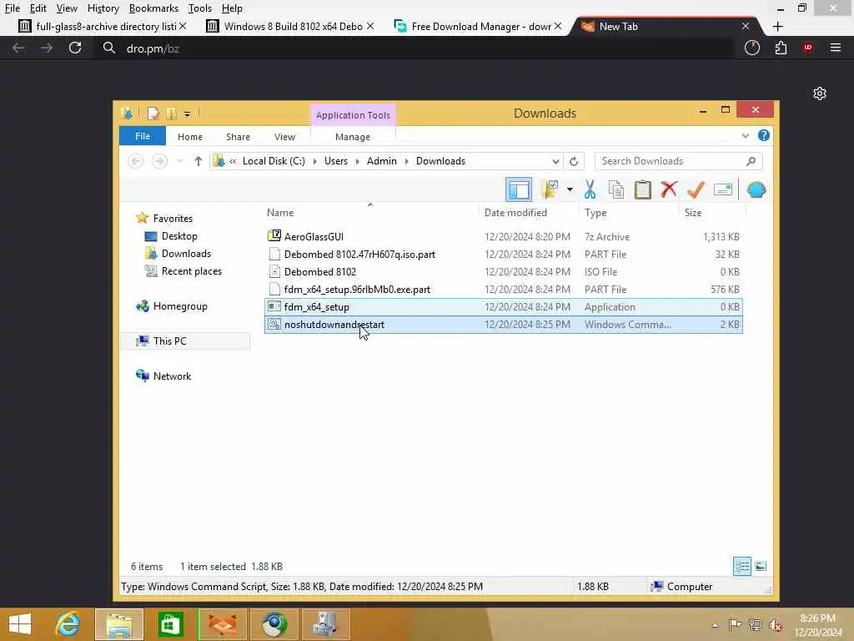This screenshot has width=854, height=641.
Task: Click the Paste clipboard toolbar icon
Action: point(643,189)
